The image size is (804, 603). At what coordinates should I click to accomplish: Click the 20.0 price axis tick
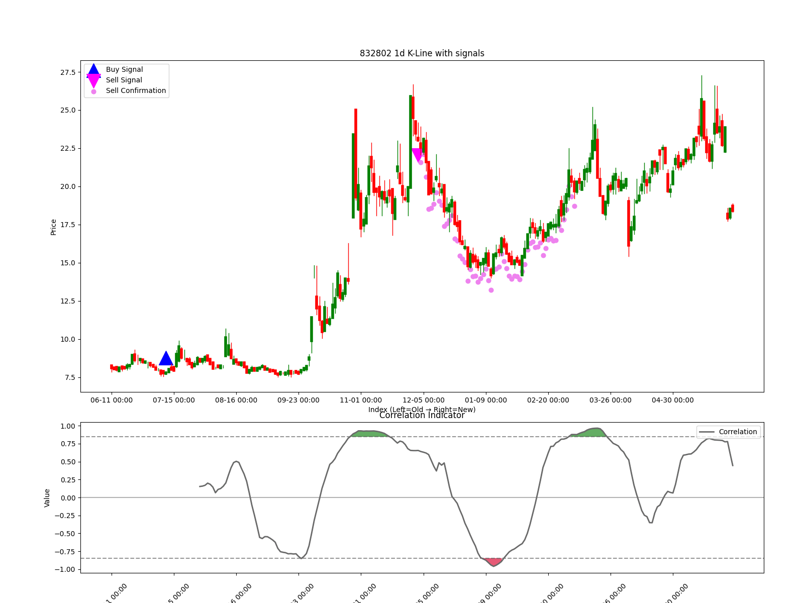68,187
